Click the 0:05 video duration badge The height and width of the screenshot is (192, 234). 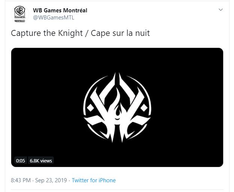[x=21, y=161]
